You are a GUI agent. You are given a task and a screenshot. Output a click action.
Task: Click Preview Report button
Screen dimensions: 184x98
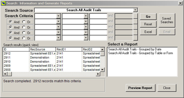coord(140,88)
